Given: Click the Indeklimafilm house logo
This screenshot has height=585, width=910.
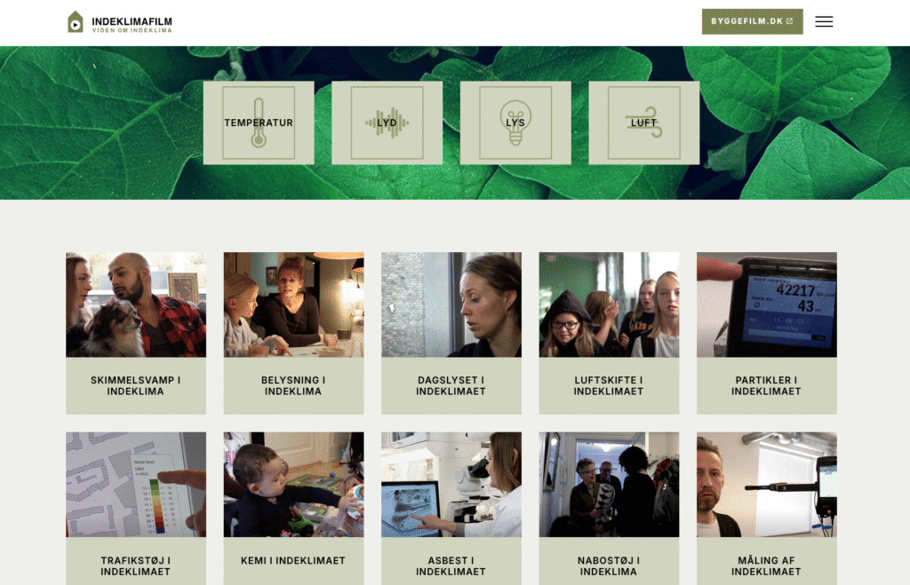Looking at the screenshot, I should (76, 22).
